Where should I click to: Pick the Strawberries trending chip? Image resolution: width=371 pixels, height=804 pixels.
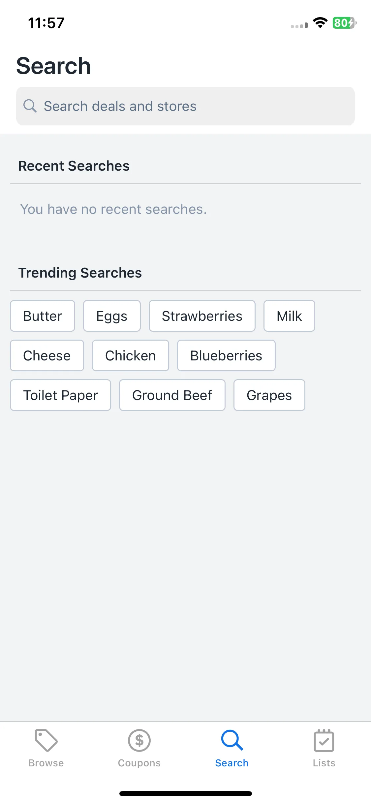click(x=202, y=316)
